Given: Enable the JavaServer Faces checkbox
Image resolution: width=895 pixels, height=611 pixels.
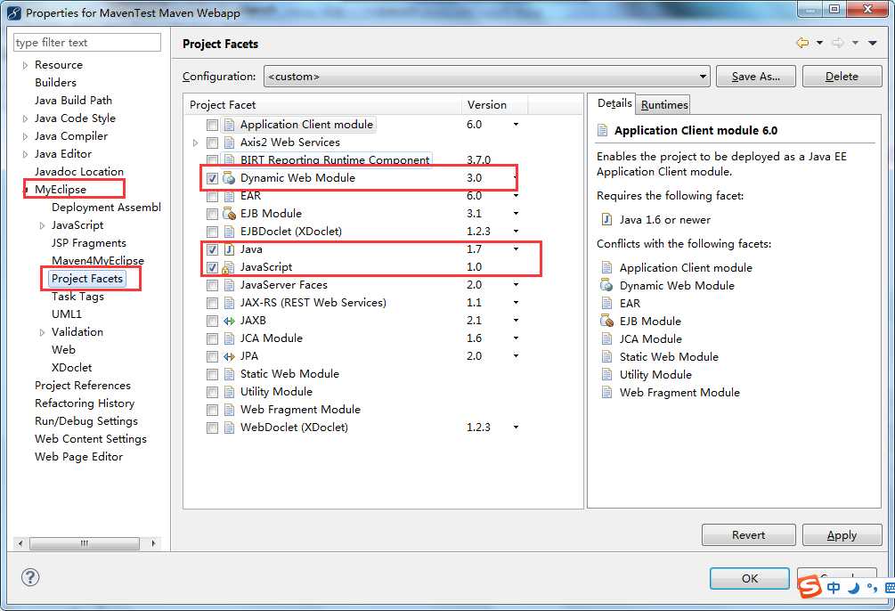Looking at the screenshot, I should click(212, 285).
